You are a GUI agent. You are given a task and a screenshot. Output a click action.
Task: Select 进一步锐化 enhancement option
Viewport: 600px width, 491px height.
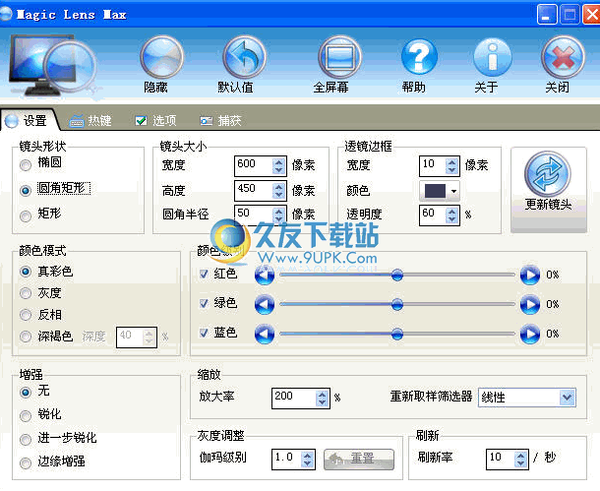click(x=26, y=439)
